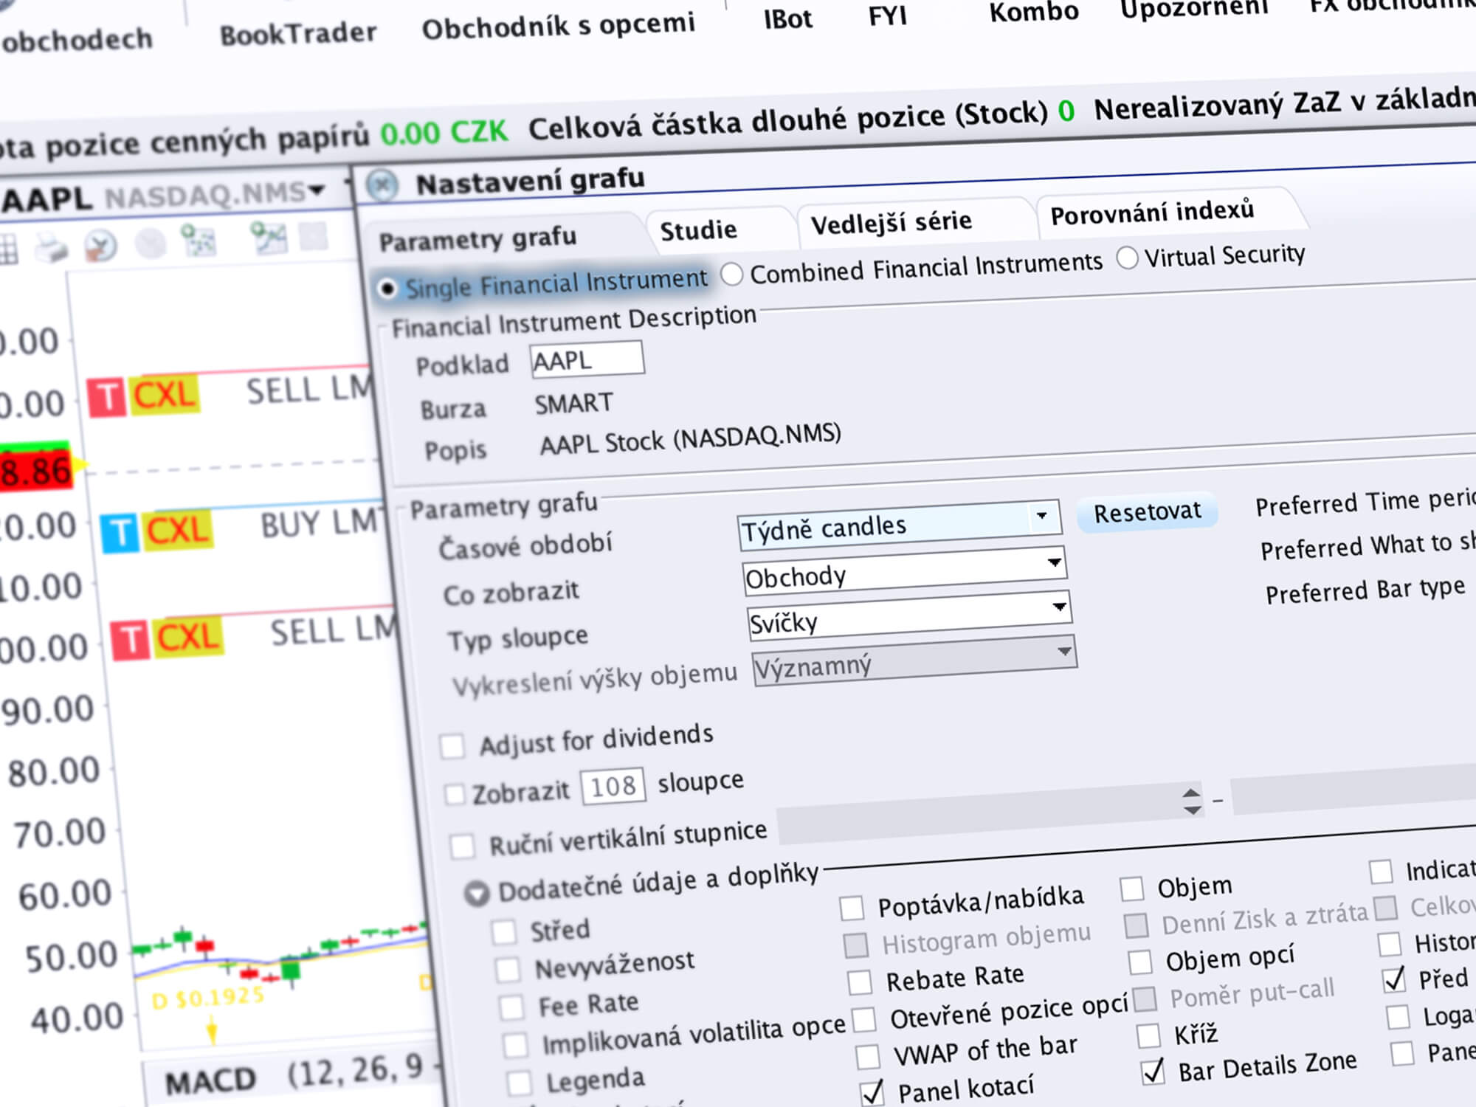Open Kombo from the top menu
The image size is (1476, 1107).
click(1034, 11)
